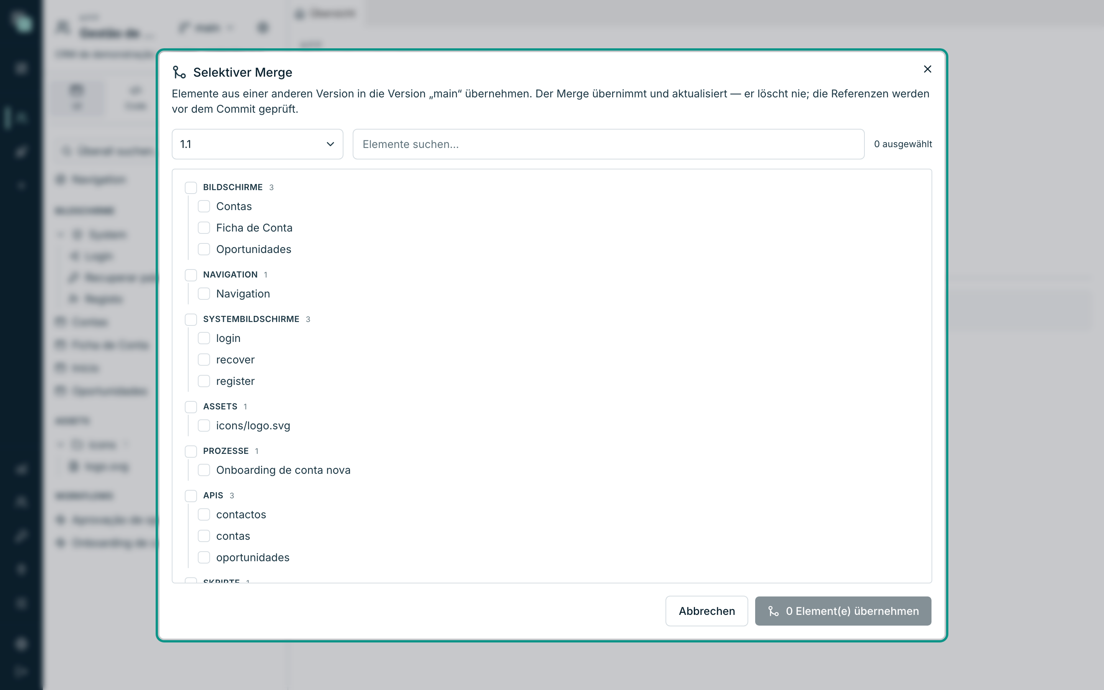Check the PROZESSE group checkbox
Viewport: 1104px width, 690px height.
pos(191,451)
